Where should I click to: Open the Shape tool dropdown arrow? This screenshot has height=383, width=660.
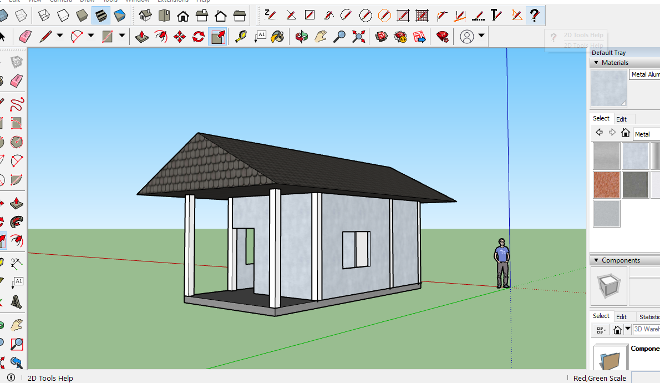[x=122, y=36]
